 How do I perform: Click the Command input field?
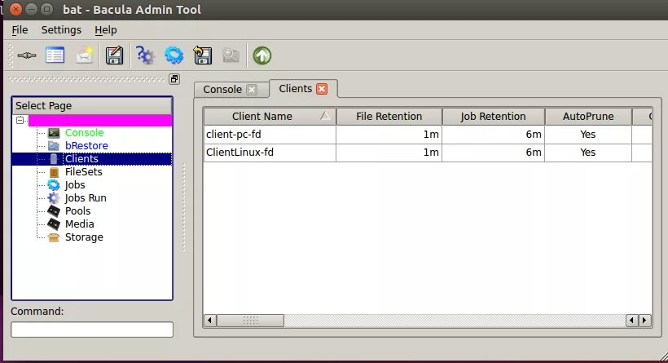(x=92, y=330)
